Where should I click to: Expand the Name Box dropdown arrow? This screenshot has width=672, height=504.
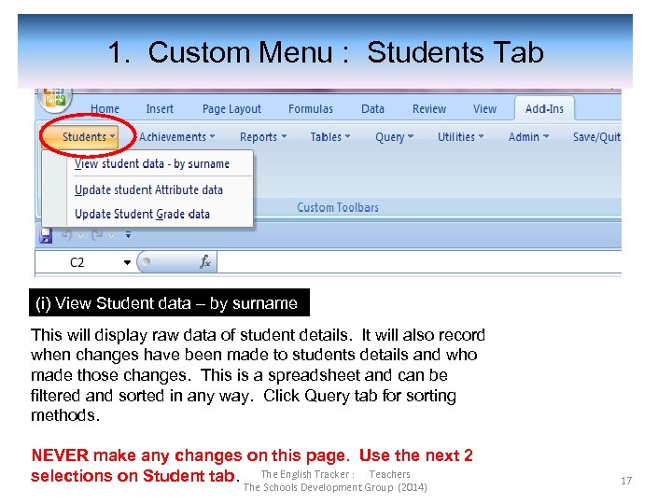click(127, 262)
